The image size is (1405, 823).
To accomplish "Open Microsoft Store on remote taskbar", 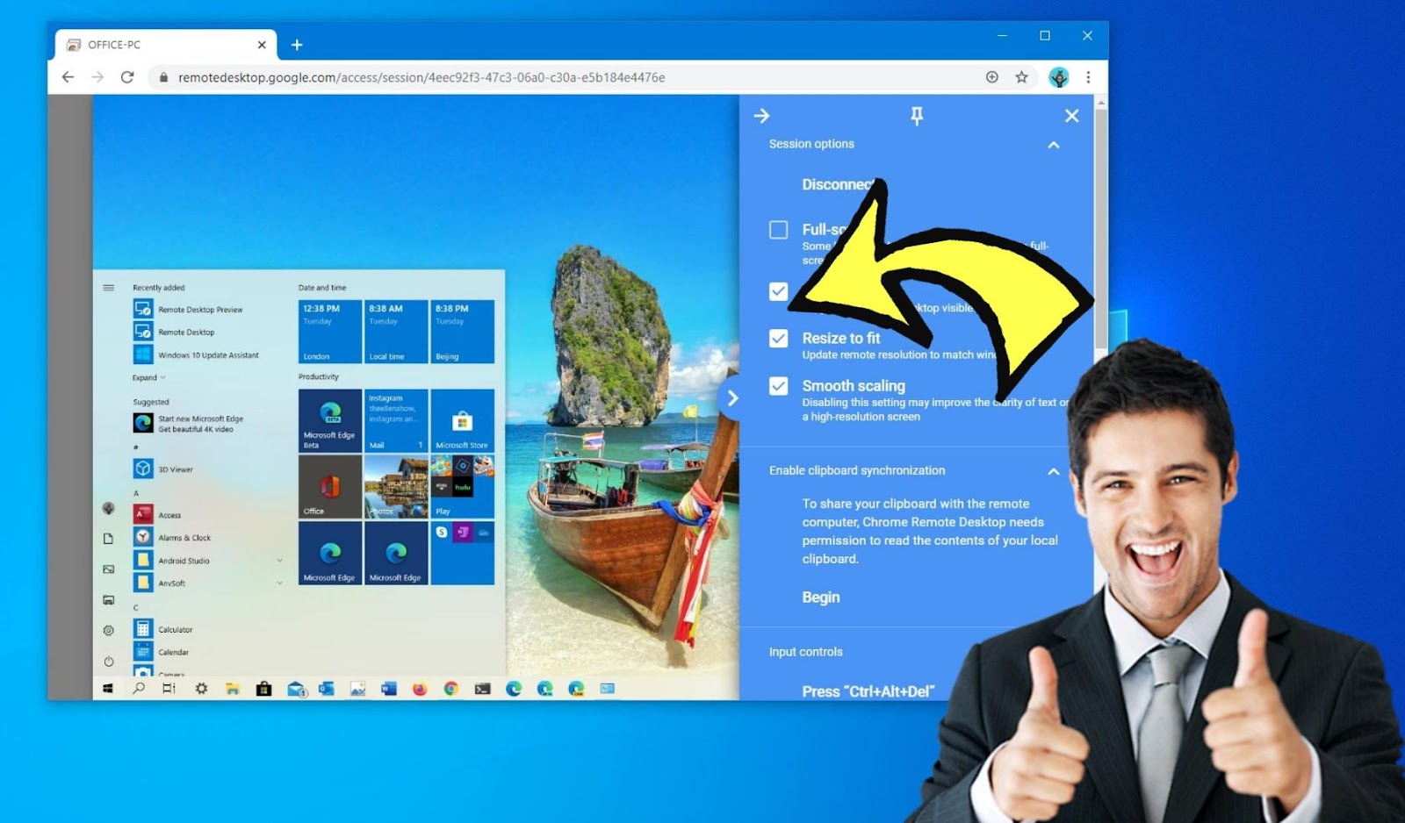I will click(263, 689).
